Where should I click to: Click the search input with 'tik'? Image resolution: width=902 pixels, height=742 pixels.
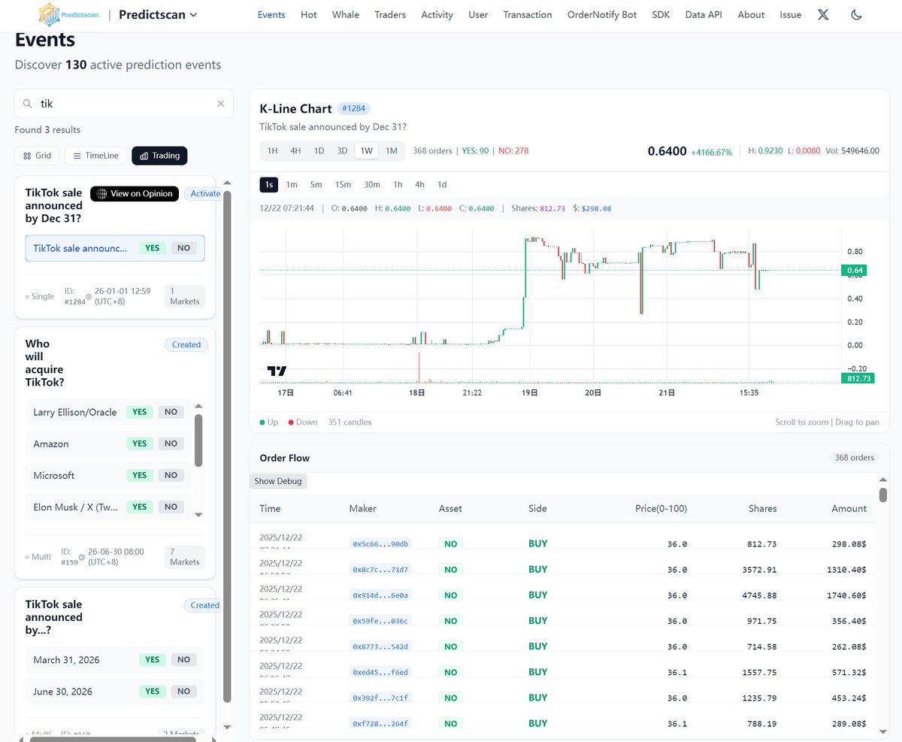124,104
